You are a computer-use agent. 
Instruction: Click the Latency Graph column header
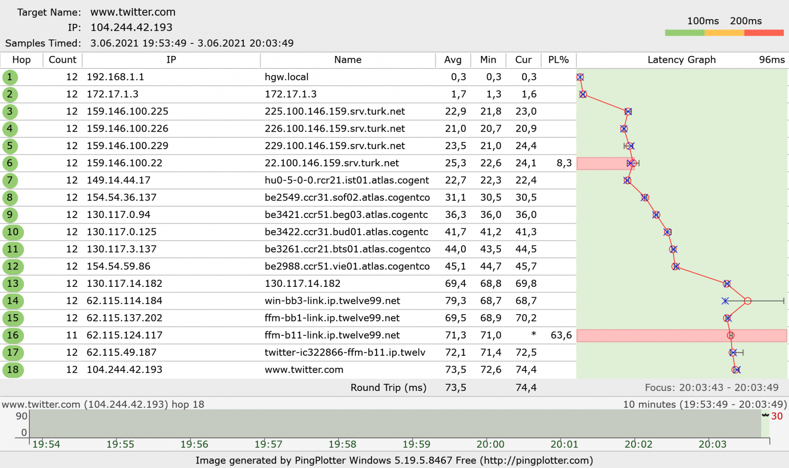pos(682,60)
